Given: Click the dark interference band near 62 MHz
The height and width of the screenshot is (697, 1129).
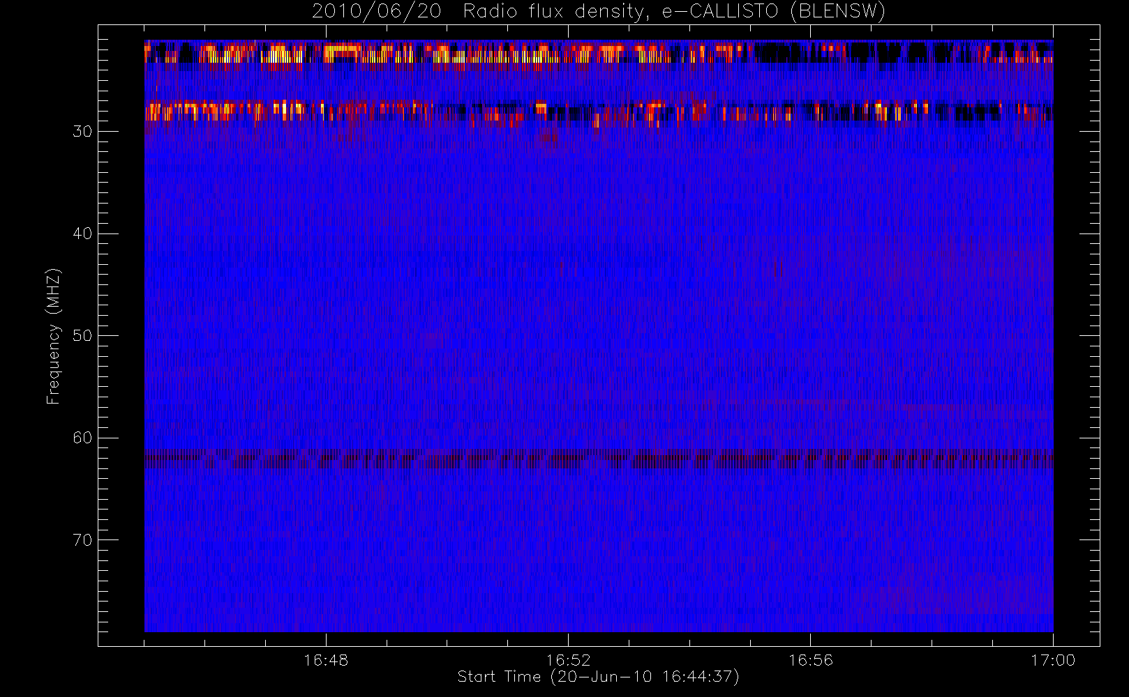Looking at the screenshot, I should click(599, 459).
